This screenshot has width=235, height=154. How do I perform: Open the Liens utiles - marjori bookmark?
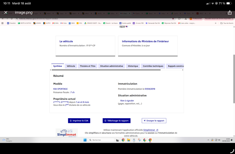[x=187, y=23]
